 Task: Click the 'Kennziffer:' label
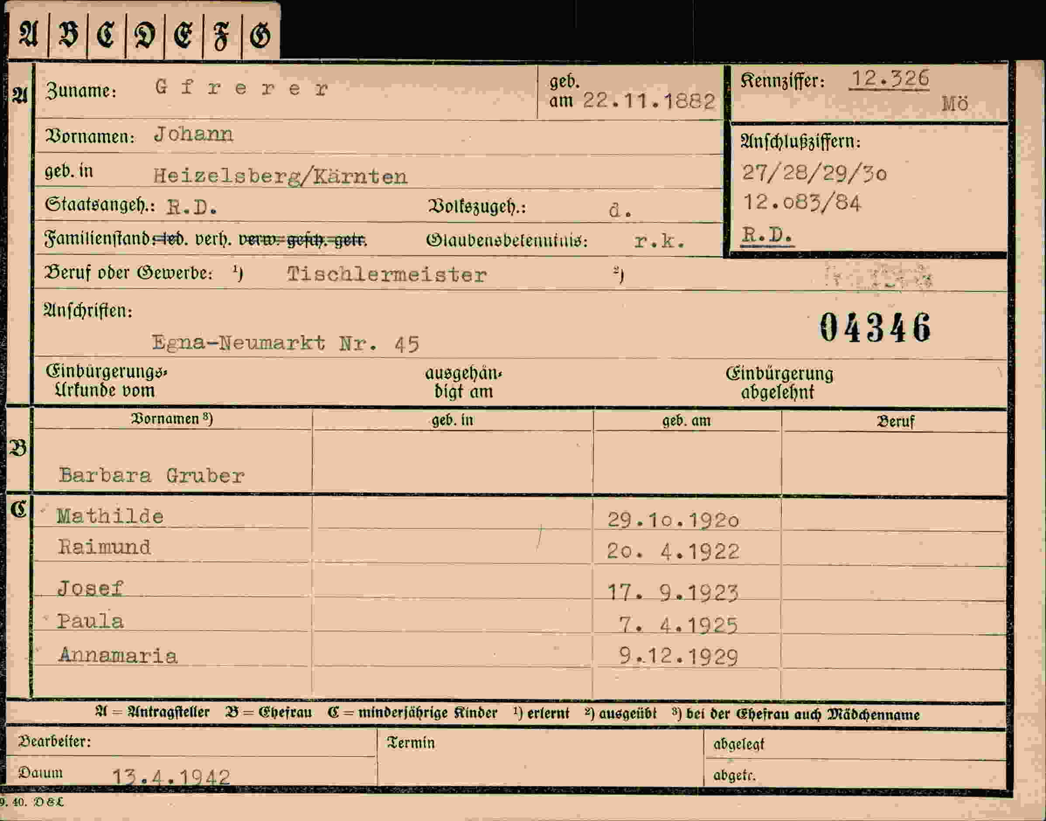783,80
